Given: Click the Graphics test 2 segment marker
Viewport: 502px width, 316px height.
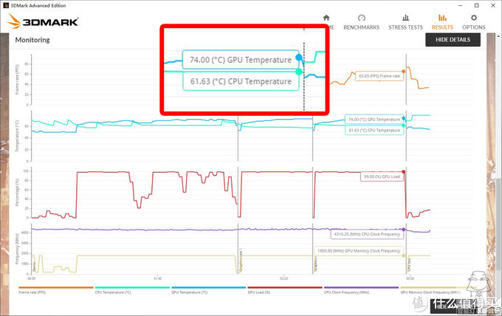Looking at the screenshot, I should click(315, 265).
